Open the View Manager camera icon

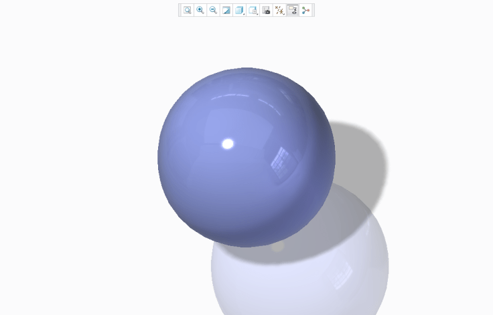[x=266, y=10]
